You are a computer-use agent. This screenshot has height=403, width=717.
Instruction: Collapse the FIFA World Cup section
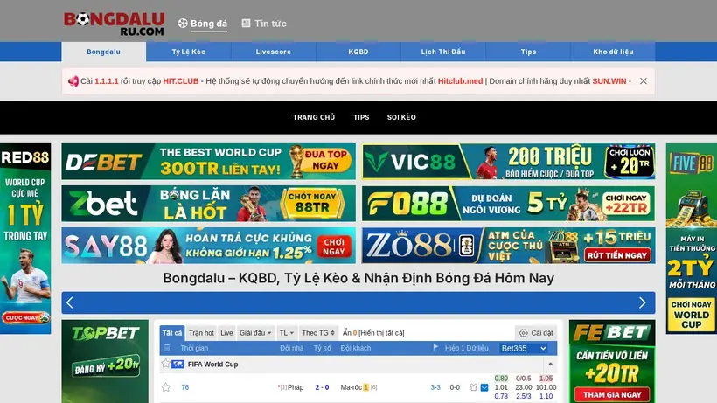[x=551, y=365]
